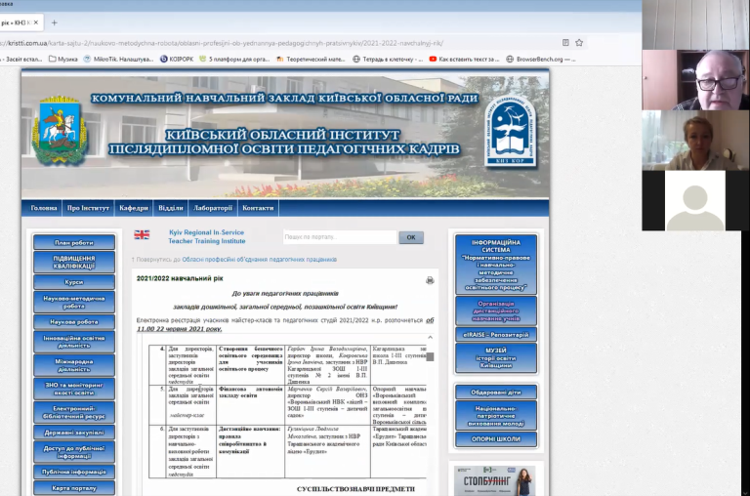Switch site language via UK flag
Viewport: 750px width, 496px height.
(142, 234)
